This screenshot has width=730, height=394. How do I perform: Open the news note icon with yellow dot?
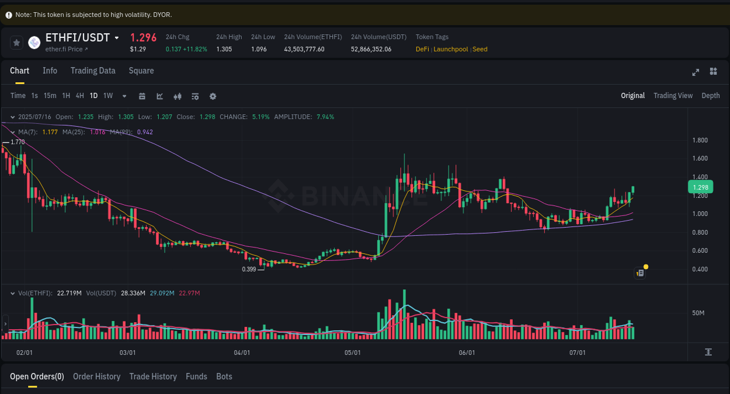coord(639,273)
